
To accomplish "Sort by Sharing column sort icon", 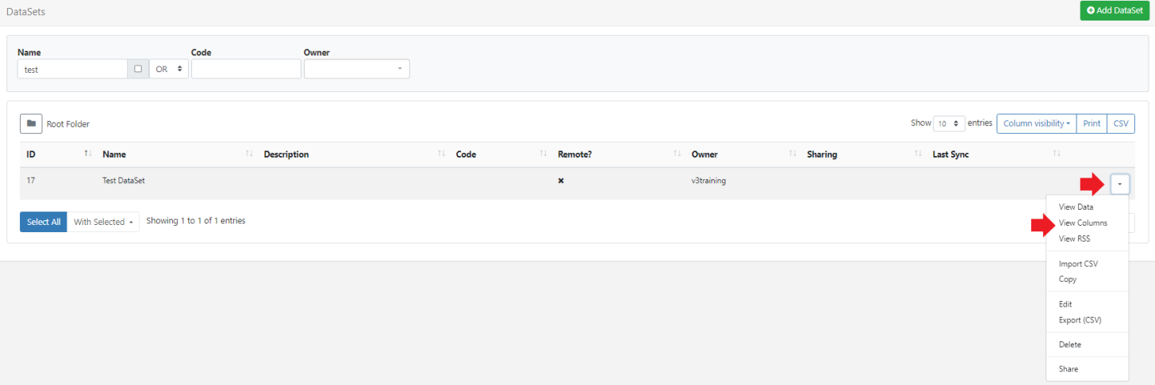I will tap(918, 154).
